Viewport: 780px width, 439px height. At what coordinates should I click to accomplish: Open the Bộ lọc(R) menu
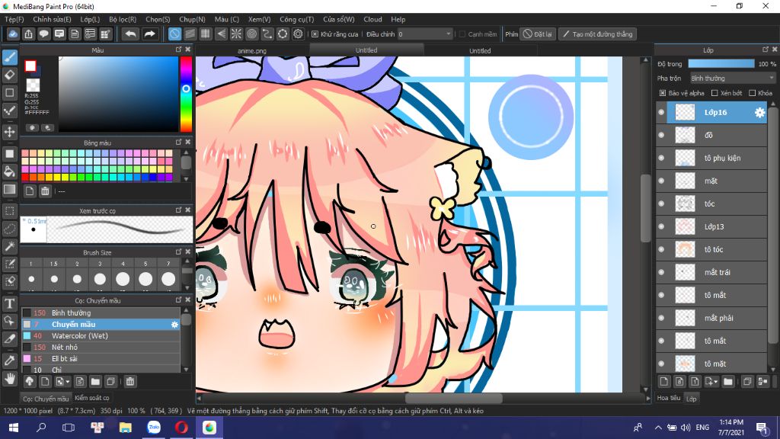123,19
